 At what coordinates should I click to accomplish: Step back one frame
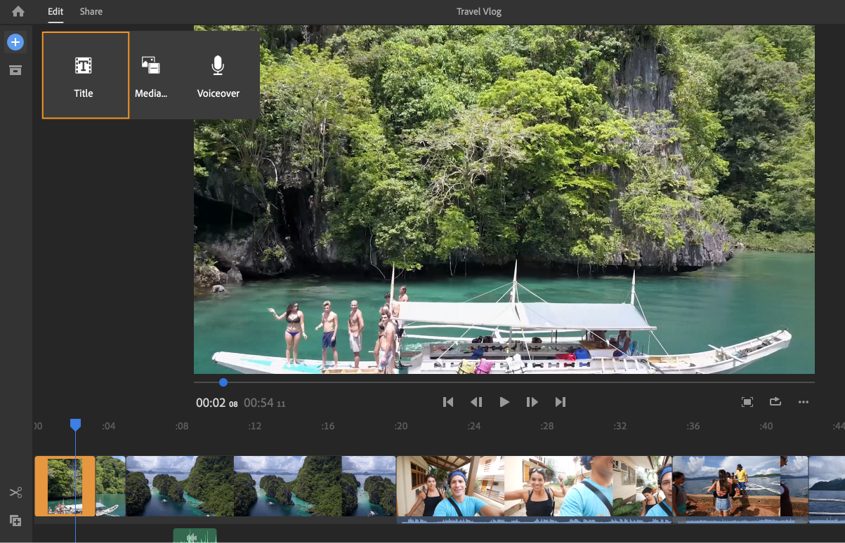pyautogui.click(x=476, y=402)
